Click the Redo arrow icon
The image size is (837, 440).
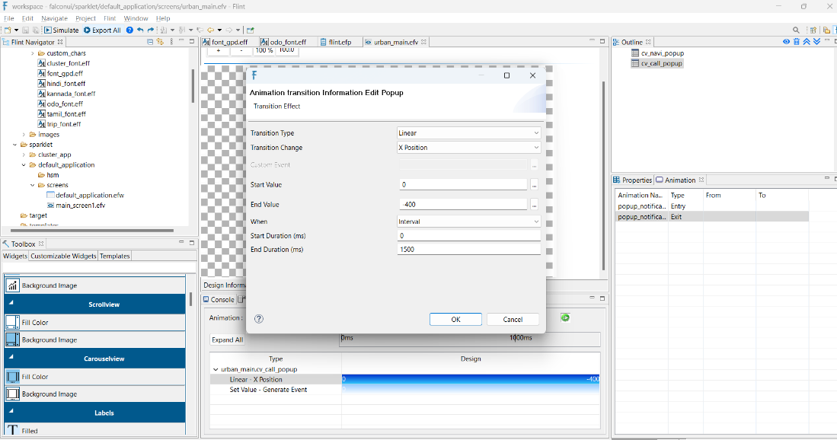(x=151, y=30)
